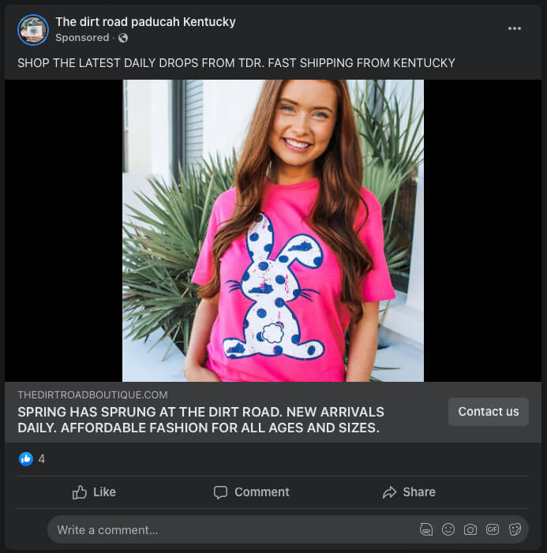Open the GIF picker for commenting
The width and height of the screenshot is (547, 553).
(x=493, y=530)
